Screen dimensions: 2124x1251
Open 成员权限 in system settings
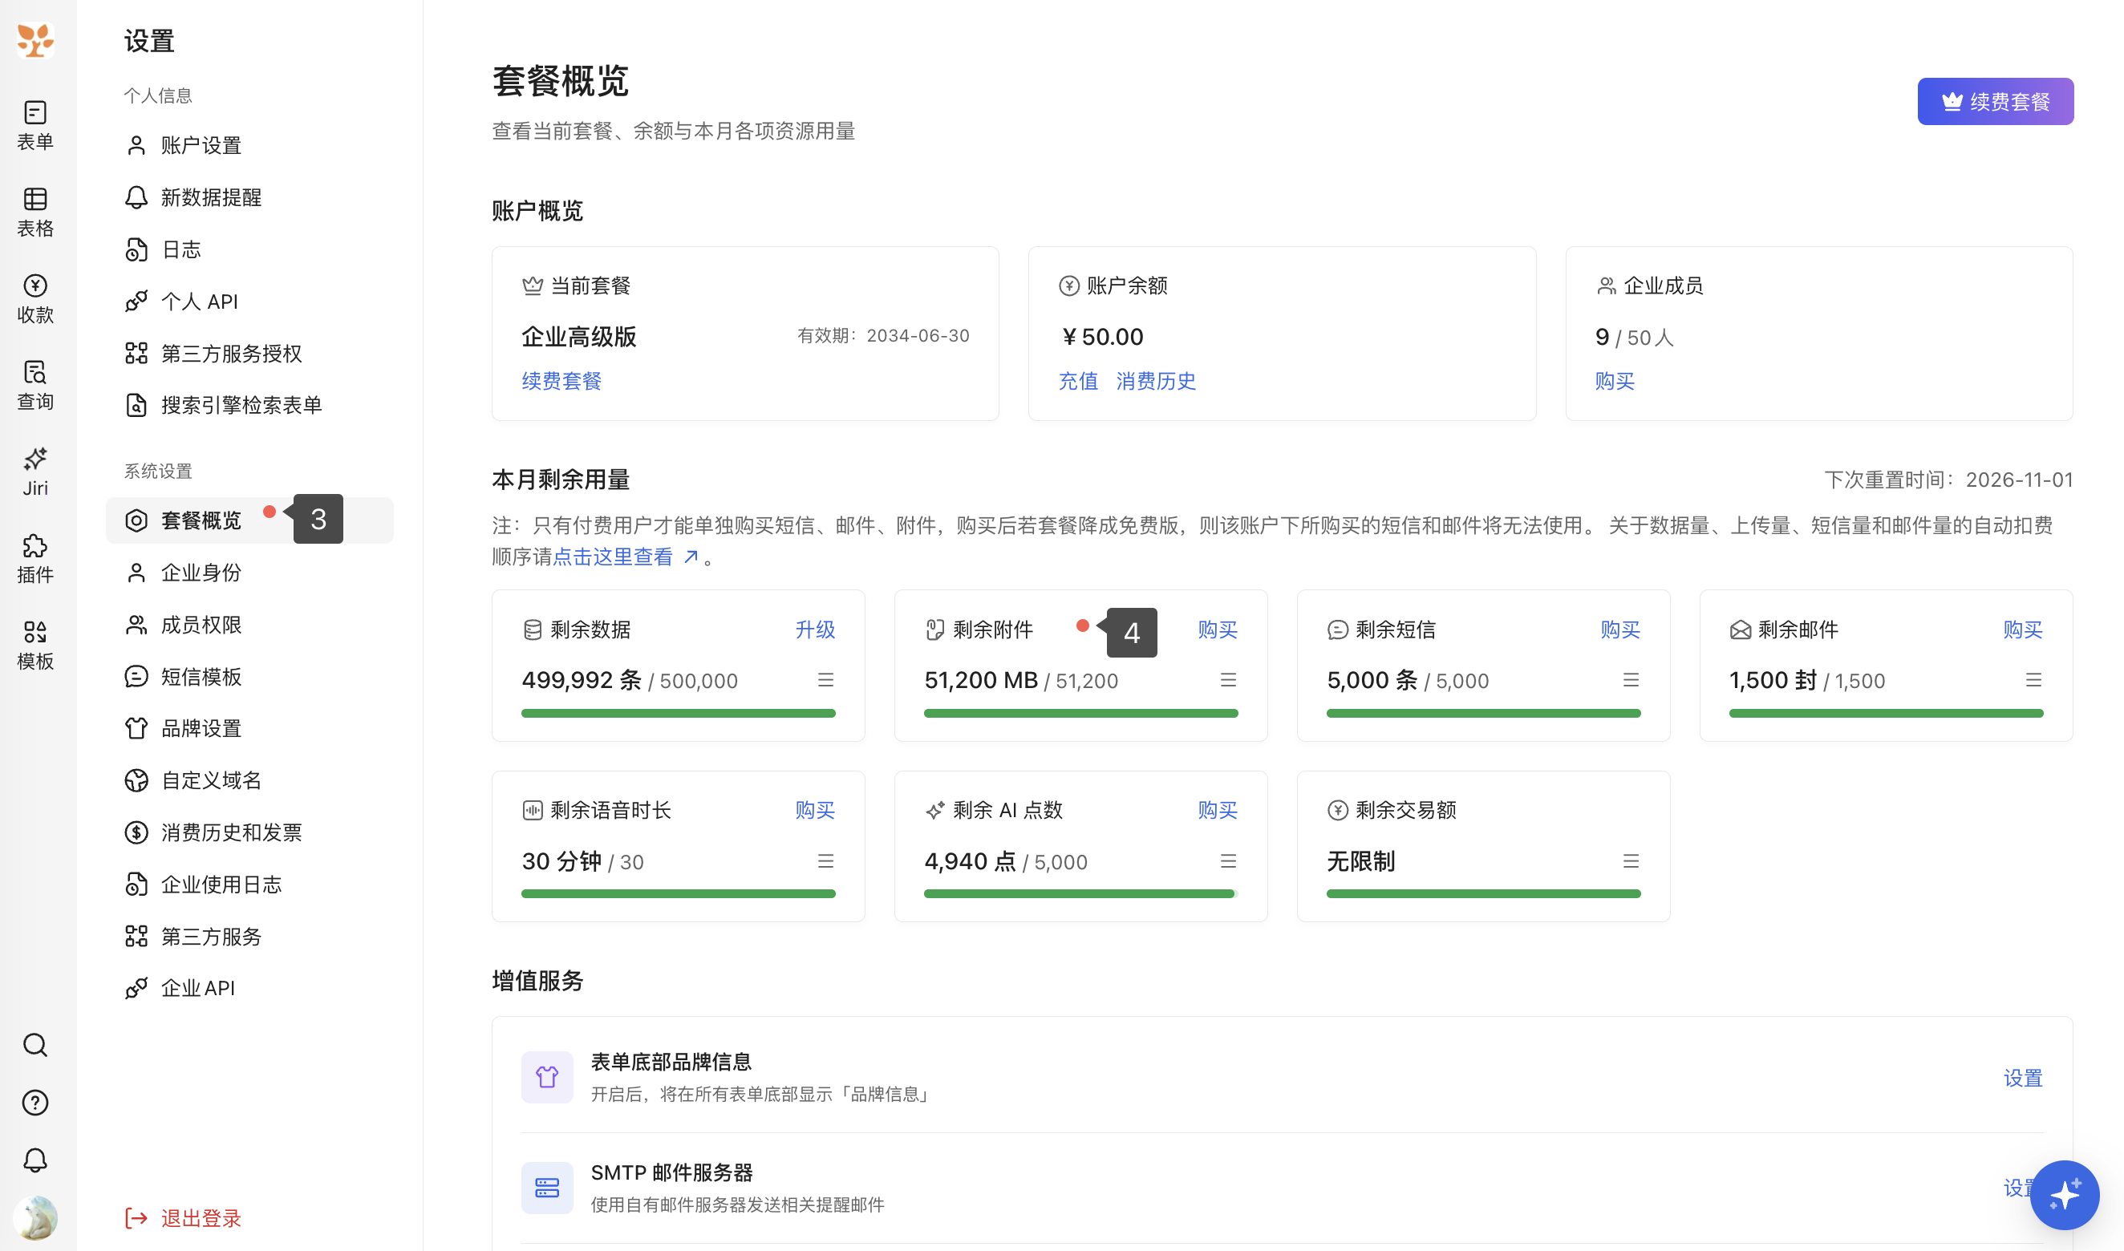[249, 625]
